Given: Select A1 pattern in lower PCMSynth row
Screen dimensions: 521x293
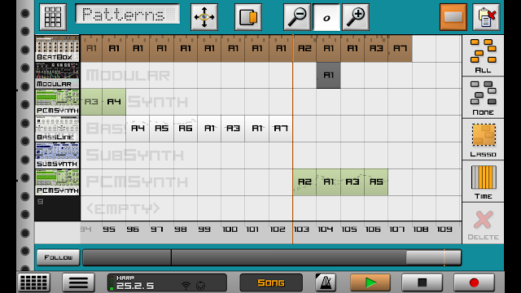Looking at the screenshot, I should click(328, 182).
